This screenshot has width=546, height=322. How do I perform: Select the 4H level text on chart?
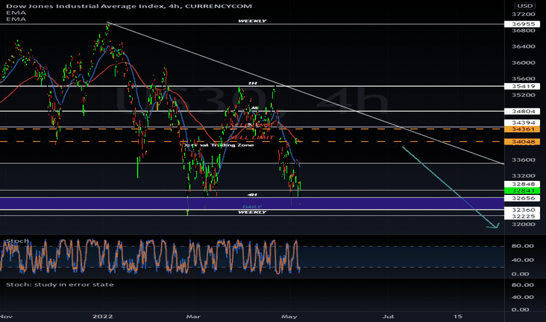(252, 194)
